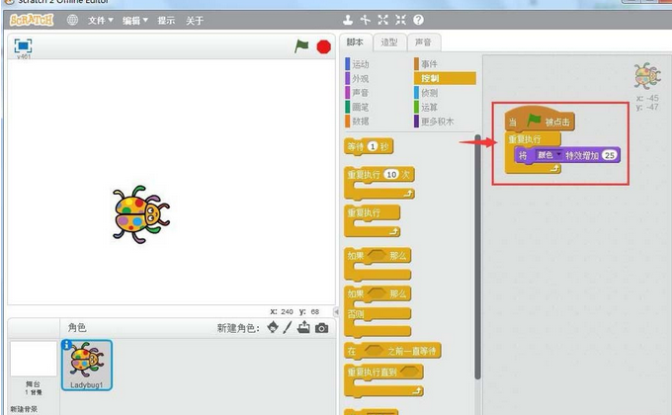Open the 文件 menu
This screenshot has width=672, height=415.
pos(100,20)
